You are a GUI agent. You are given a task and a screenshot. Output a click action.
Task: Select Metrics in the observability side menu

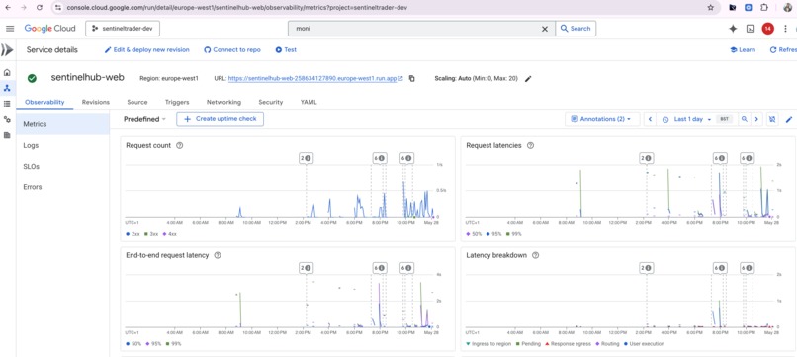tap(62, 124)
